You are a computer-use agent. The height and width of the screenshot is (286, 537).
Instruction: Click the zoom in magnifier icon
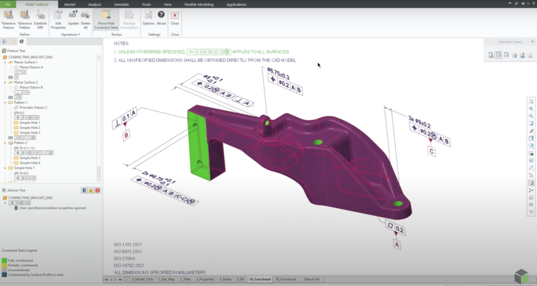(531, 109)
